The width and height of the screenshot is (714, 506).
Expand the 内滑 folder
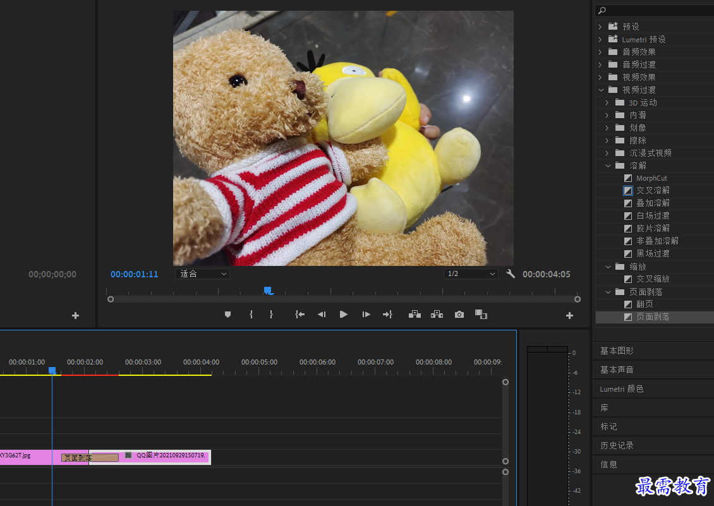click(x=607, y=115)
